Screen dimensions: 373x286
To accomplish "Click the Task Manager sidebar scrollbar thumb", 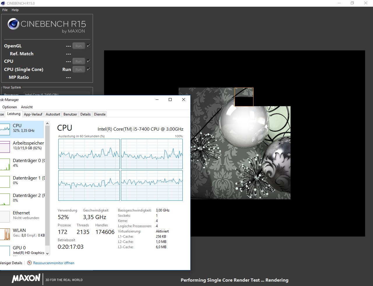I will click(x=47, y=185).
